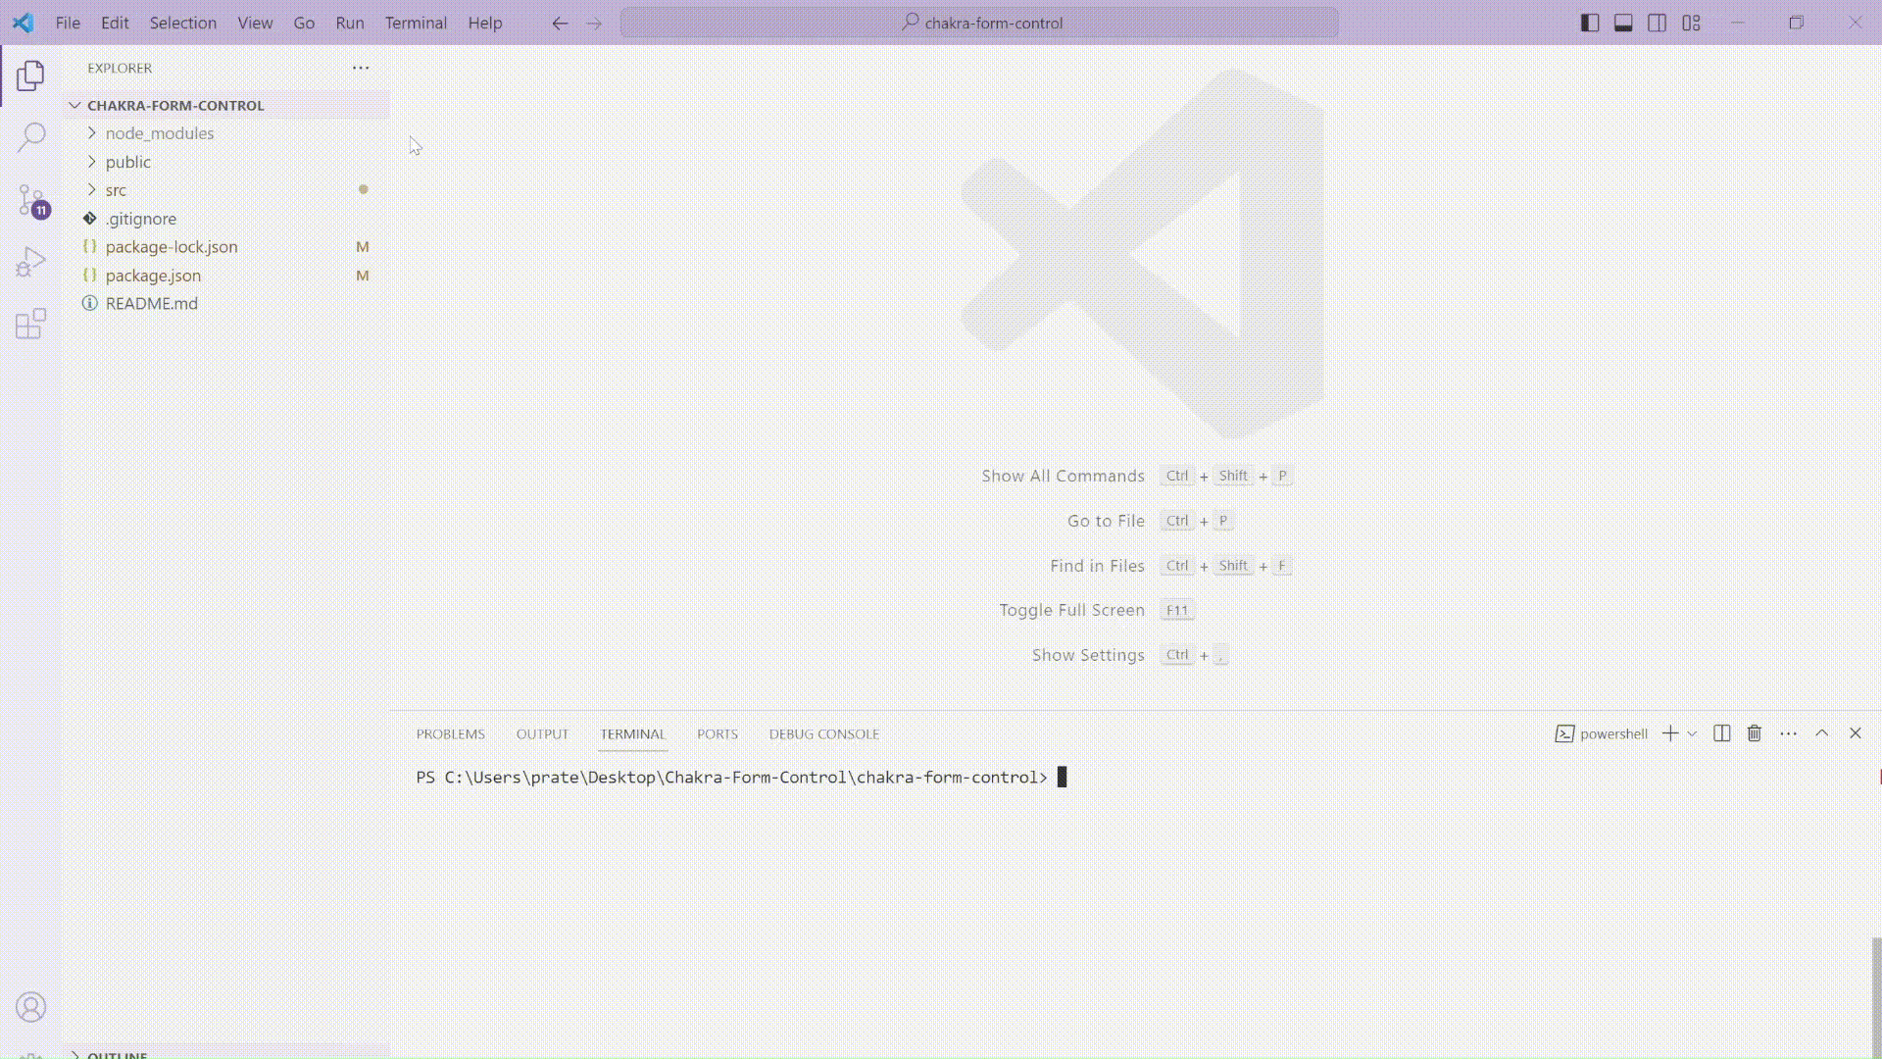The width and height of the screenshot is (1882, 1059).
Task: Click the Accounts icon in activity bar
Action: coord(31,1007)
